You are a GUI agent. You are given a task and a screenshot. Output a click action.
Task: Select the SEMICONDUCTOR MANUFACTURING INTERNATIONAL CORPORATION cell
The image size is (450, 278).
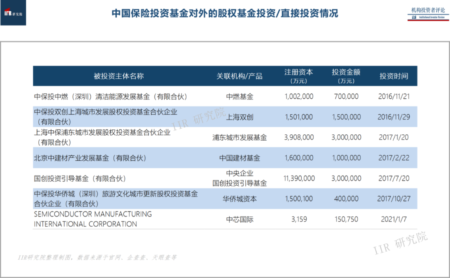(x=93, y=219)
